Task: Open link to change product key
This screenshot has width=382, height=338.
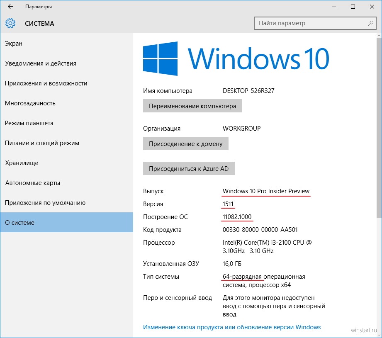Action: (x=232, y=327)
